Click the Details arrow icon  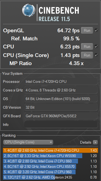(x=95, y=142)
